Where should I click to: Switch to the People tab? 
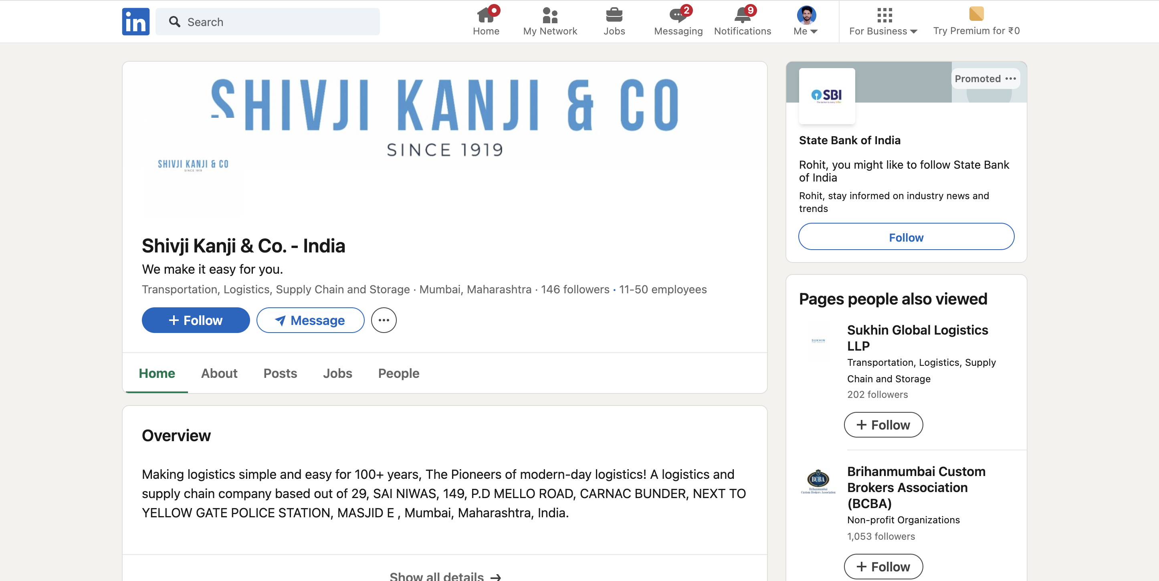tap(398, 373)
